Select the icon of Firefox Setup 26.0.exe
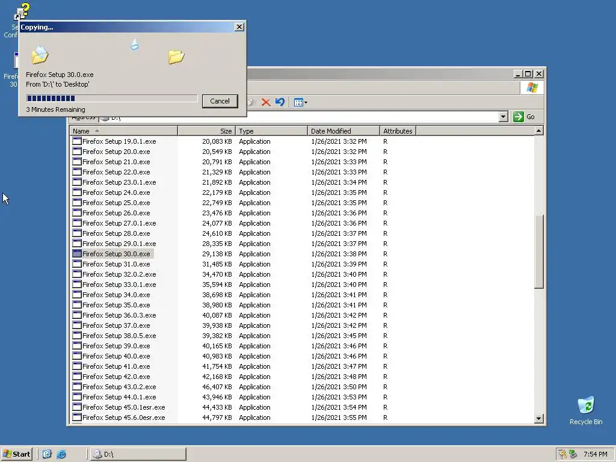616x462 pixels. pos(77,212)
